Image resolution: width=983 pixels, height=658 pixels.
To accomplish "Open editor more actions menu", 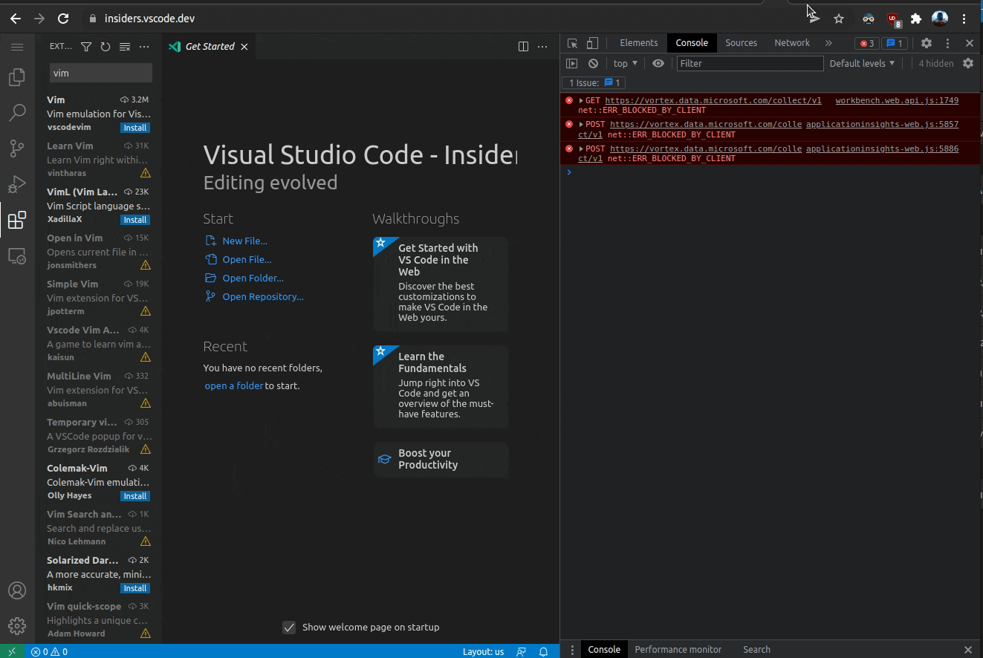I will point(542,47).
